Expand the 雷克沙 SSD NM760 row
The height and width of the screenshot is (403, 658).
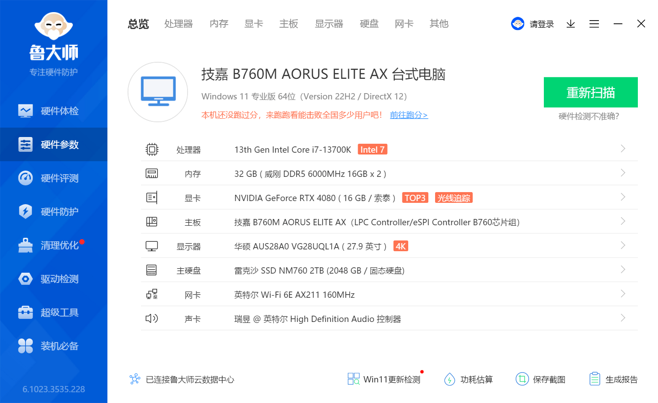point(623,270)
